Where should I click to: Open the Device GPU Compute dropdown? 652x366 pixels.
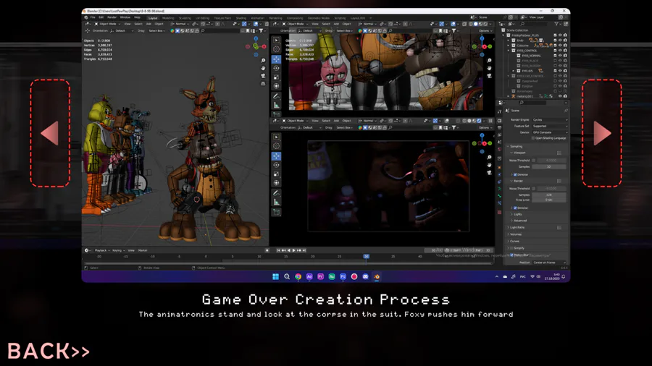550,132
